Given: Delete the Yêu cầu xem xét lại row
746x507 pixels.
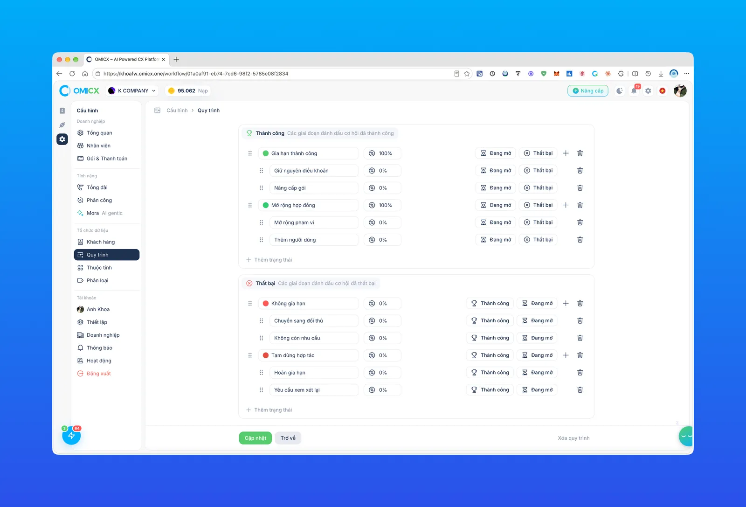Looking at the screenshot, I should (x=580, y=390).
